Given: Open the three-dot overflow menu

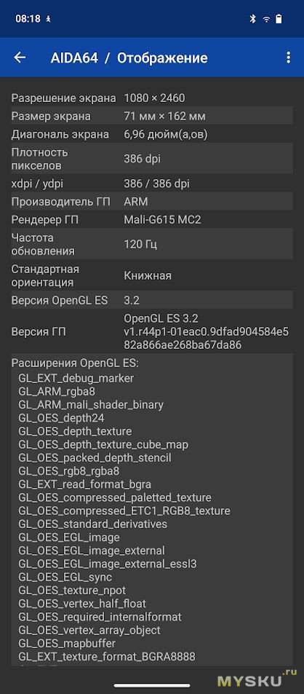Looking at the screenshot, I should 288,58.
